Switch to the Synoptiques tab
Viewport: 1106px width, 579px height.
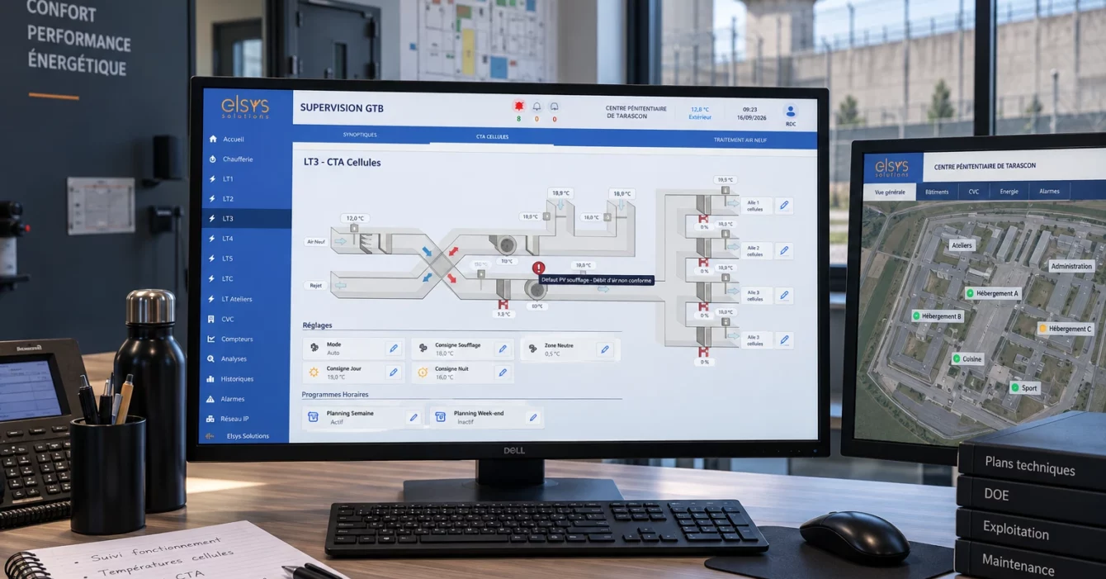[360, 135]
